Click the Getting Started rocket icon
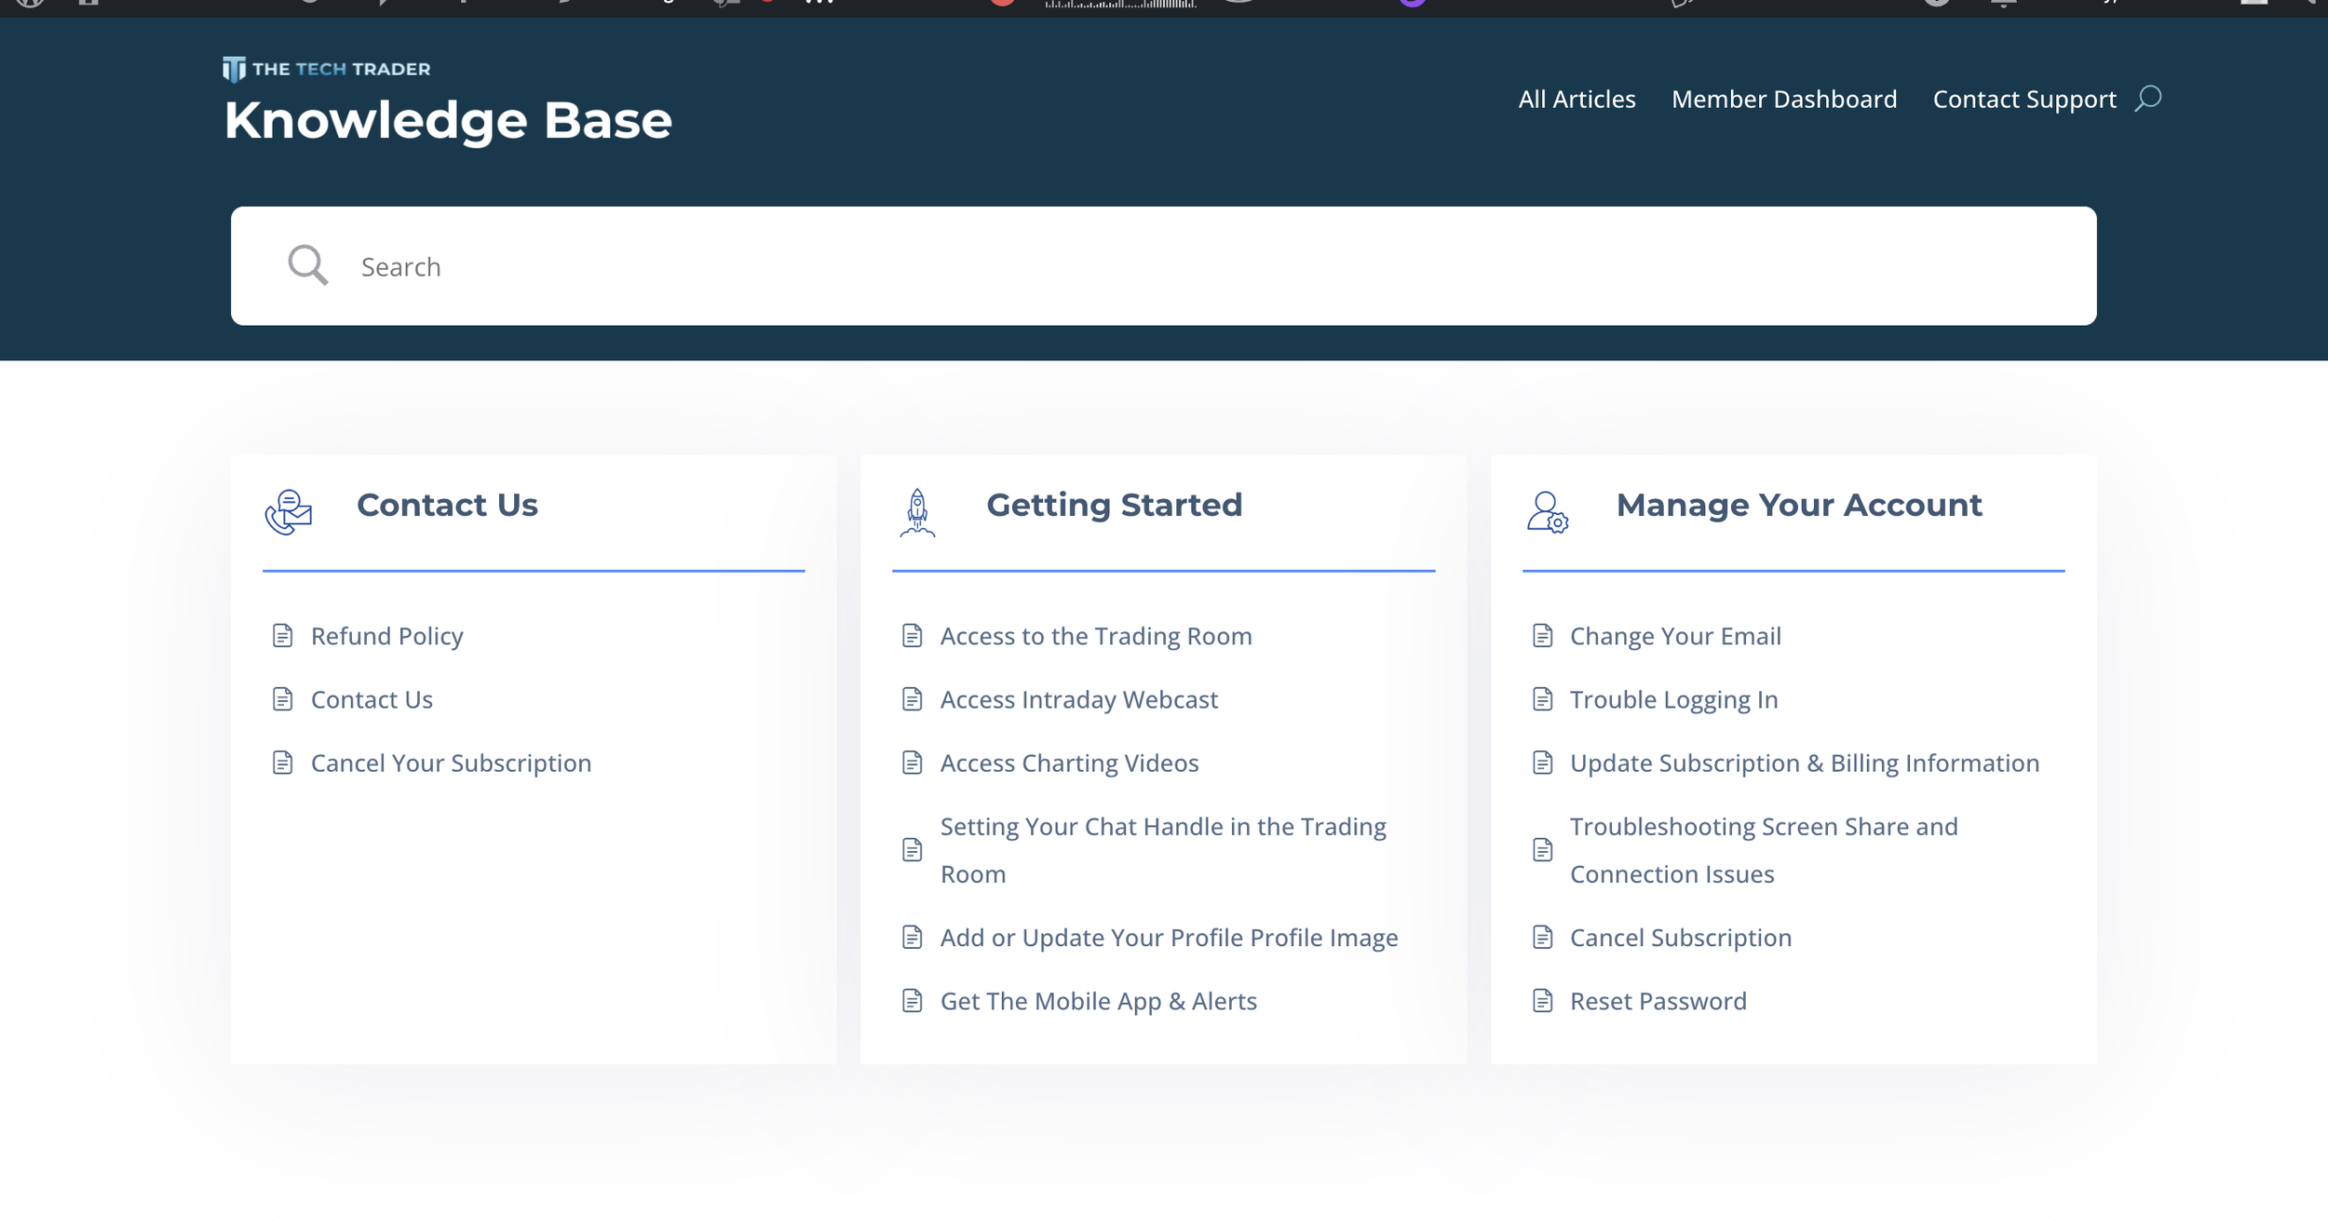The width and height of the screenshot is (2328, 1217). point(917,512)
